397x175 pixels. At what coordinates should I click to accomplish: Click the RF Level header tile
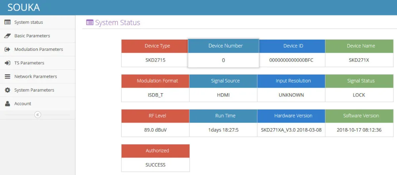pos(155,116)
